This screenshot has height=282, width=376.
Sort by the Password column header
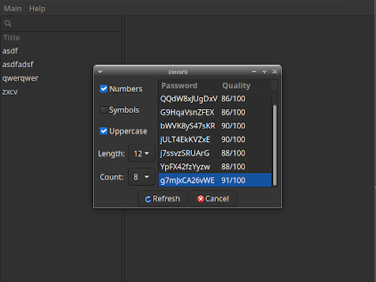[x=189, y=86]
